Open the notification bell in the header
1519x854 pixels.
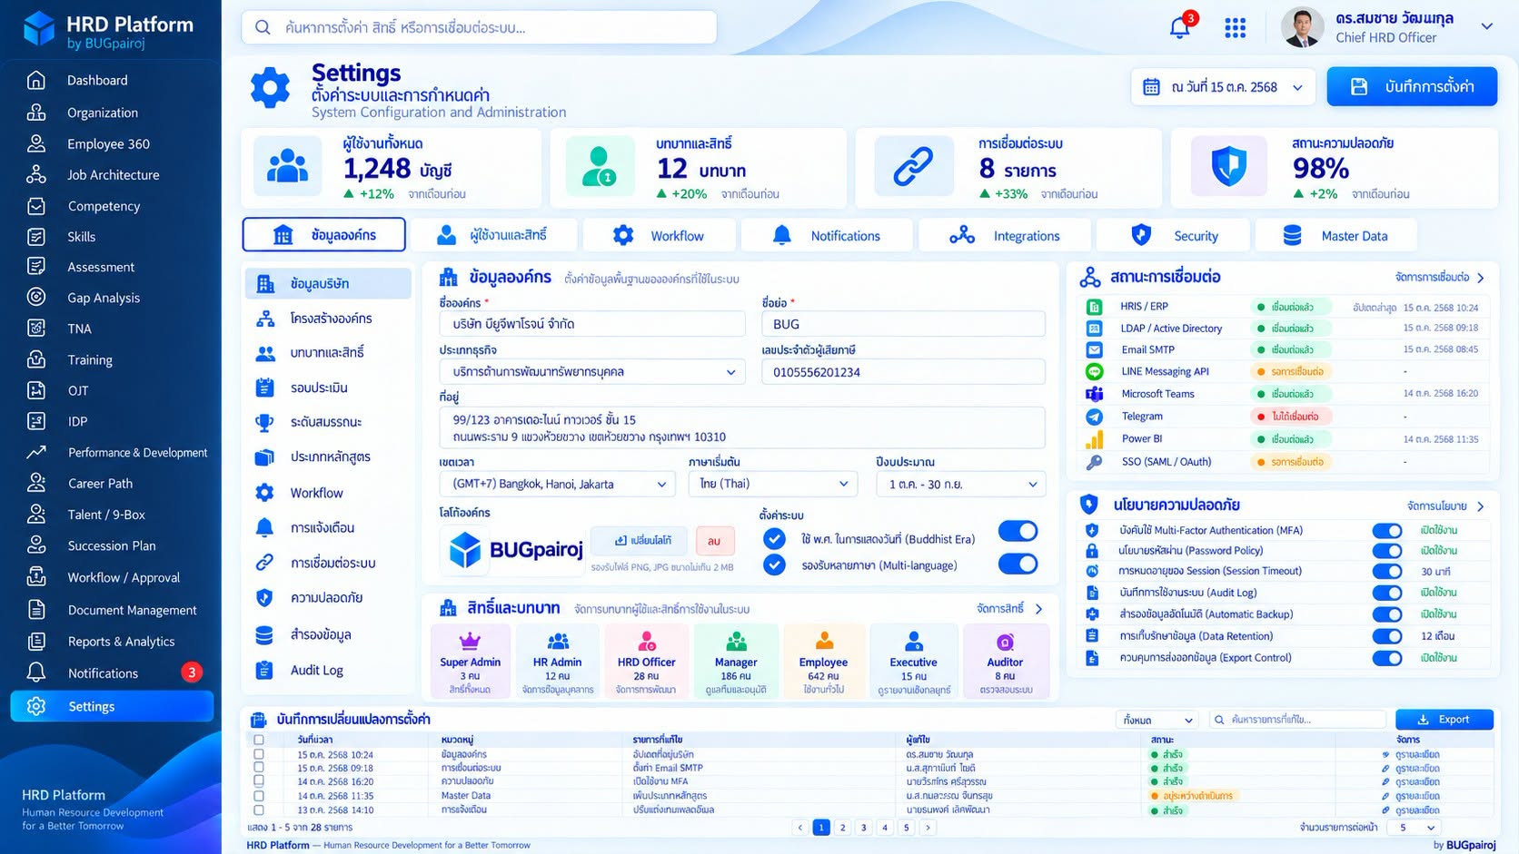(1180, 27)
